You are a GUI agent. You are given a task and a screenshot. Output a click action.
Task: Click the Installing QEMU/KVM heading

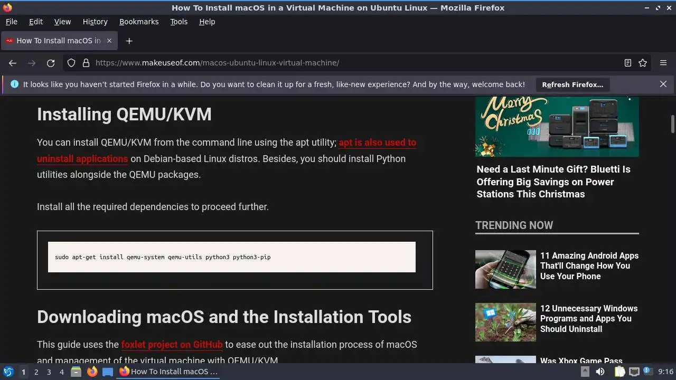(x=124, y=115)
